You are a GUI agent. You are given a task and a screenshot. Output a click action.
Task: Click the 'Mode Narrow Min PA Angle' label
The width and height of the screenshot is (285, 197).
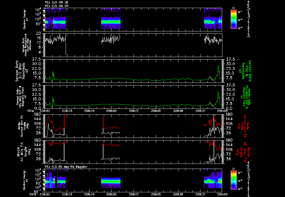[23, 126]
